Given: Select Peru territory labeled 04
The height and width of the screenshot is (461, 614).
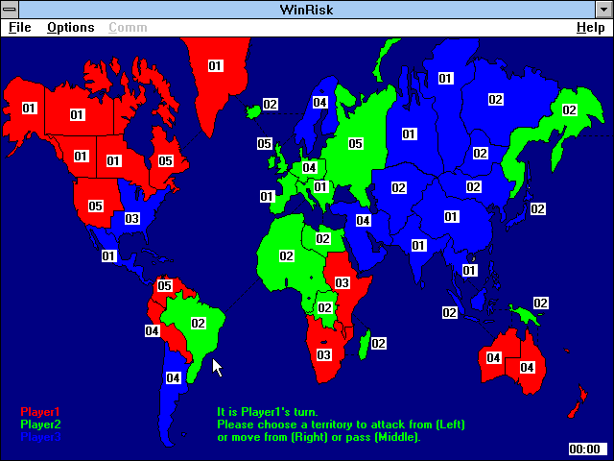Looking at the screenshot, I should (x=153, y=330).
